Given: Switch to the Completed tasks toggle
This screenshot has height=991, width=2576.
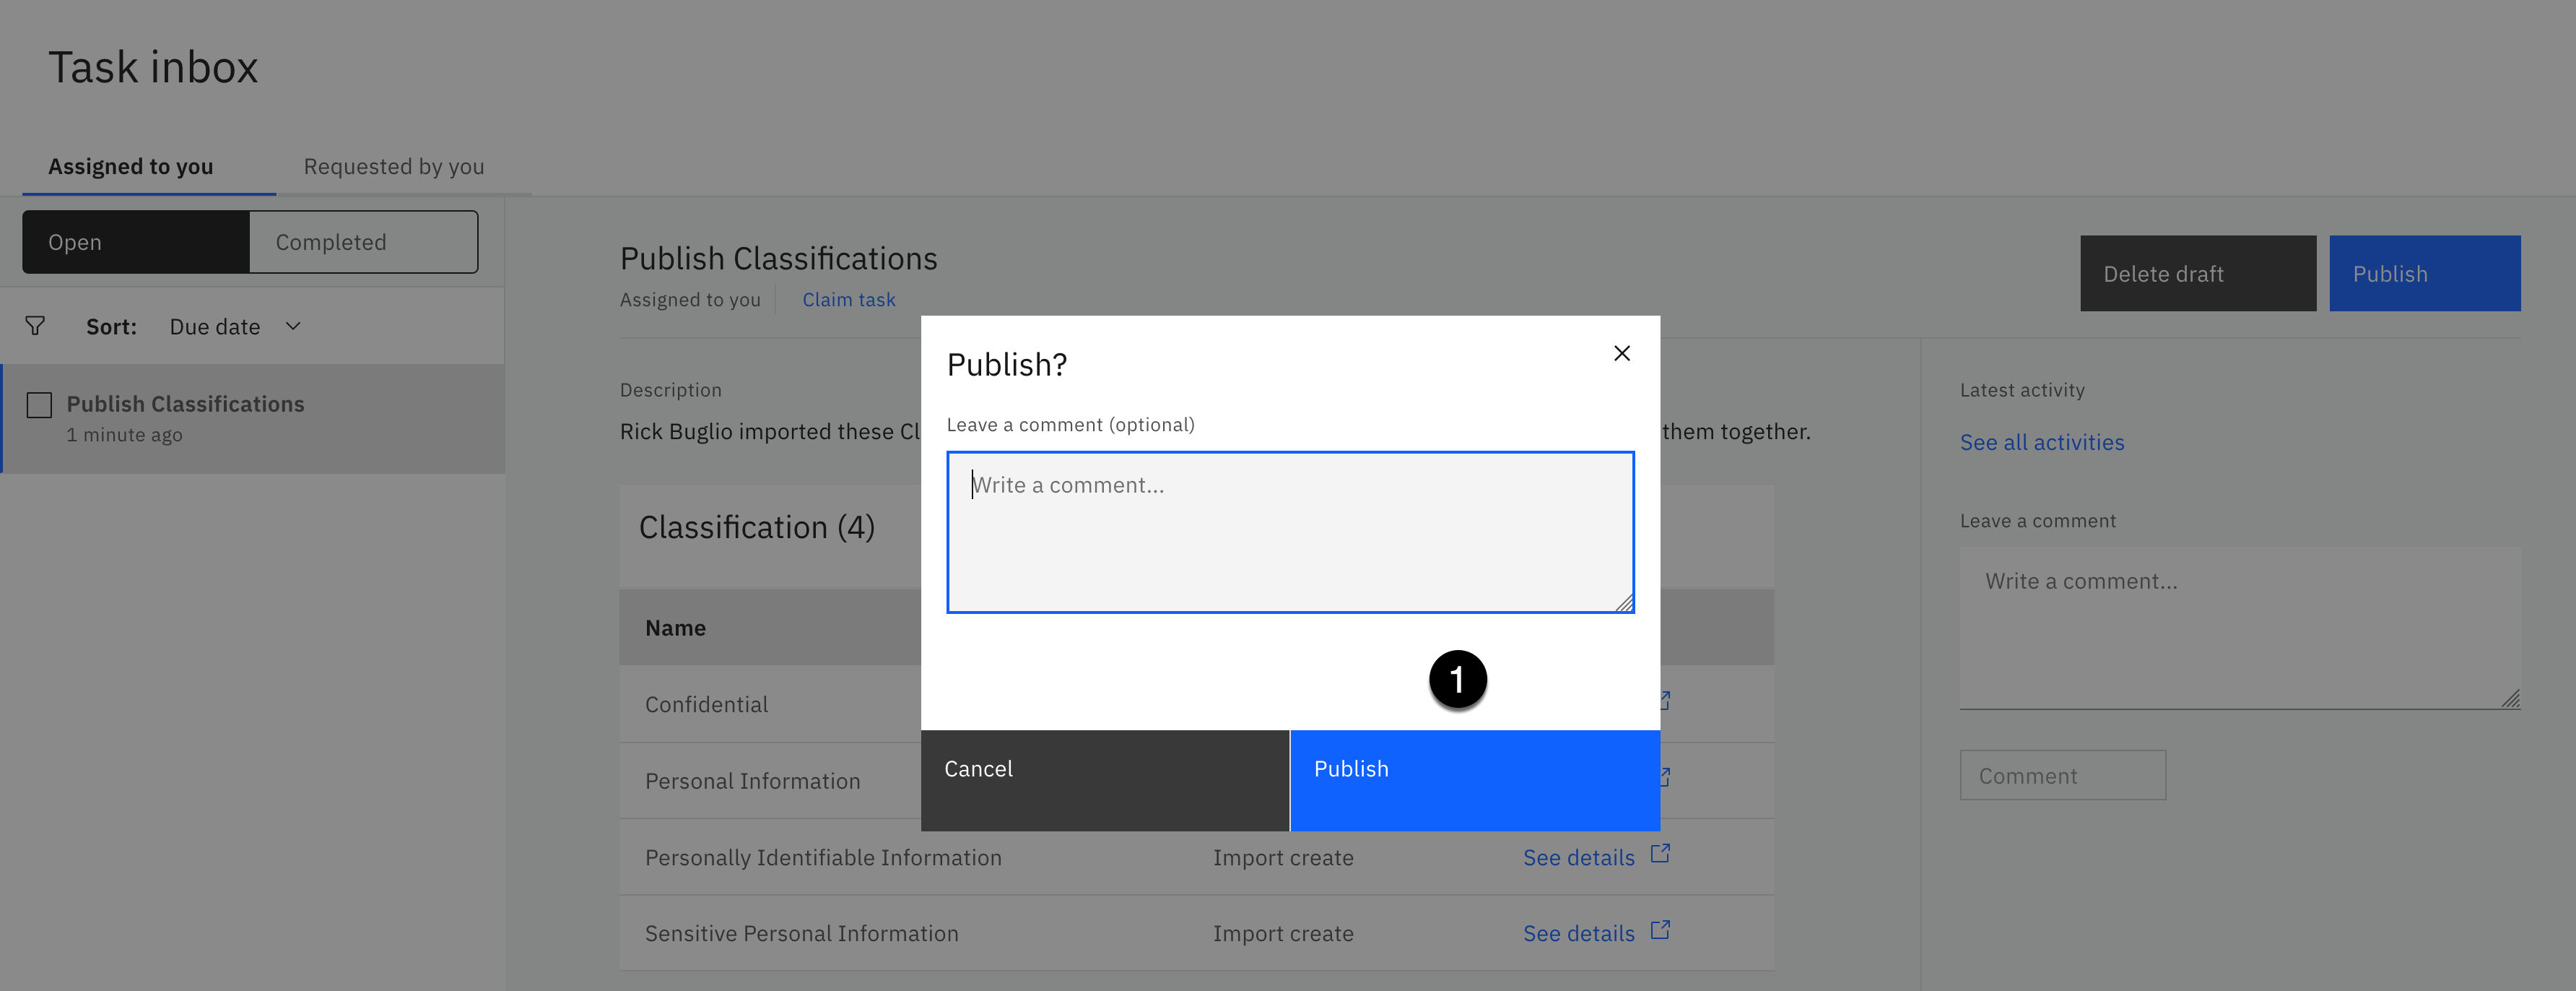Looking at the screenshot, I should 363,242.
